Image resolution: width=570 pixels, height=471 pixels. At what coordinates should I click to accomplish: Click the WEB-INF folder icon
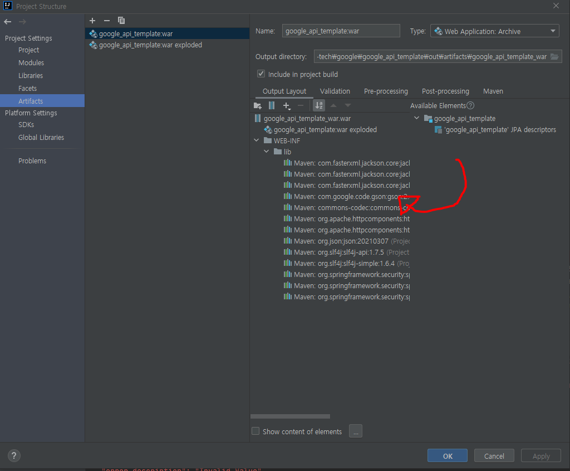click(x=268, y=140)
